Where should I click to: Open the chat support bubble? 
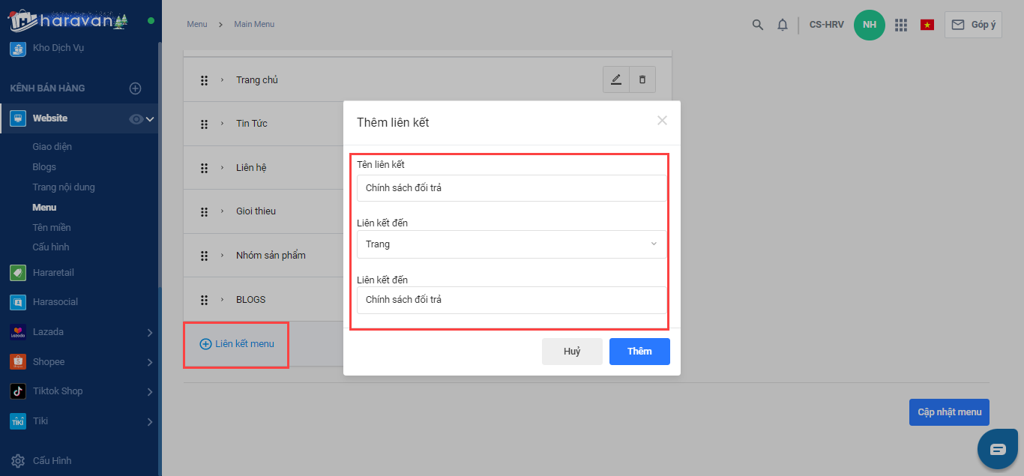[x=998, y=449]
